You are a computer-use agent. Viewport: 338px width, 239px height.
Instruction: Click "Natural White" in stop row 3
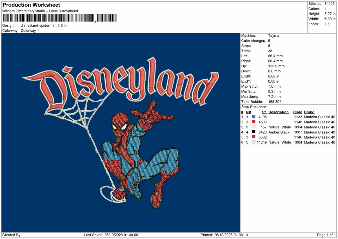pos(280,127)
